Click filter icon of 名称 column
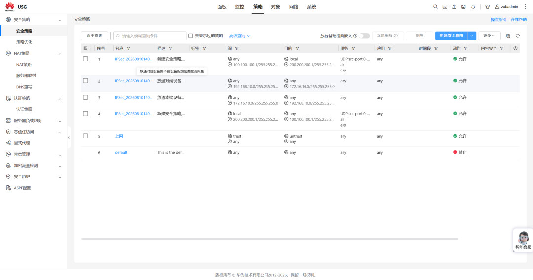The height and width of the screenshot is (280, 533). click(x=128, y=48)
